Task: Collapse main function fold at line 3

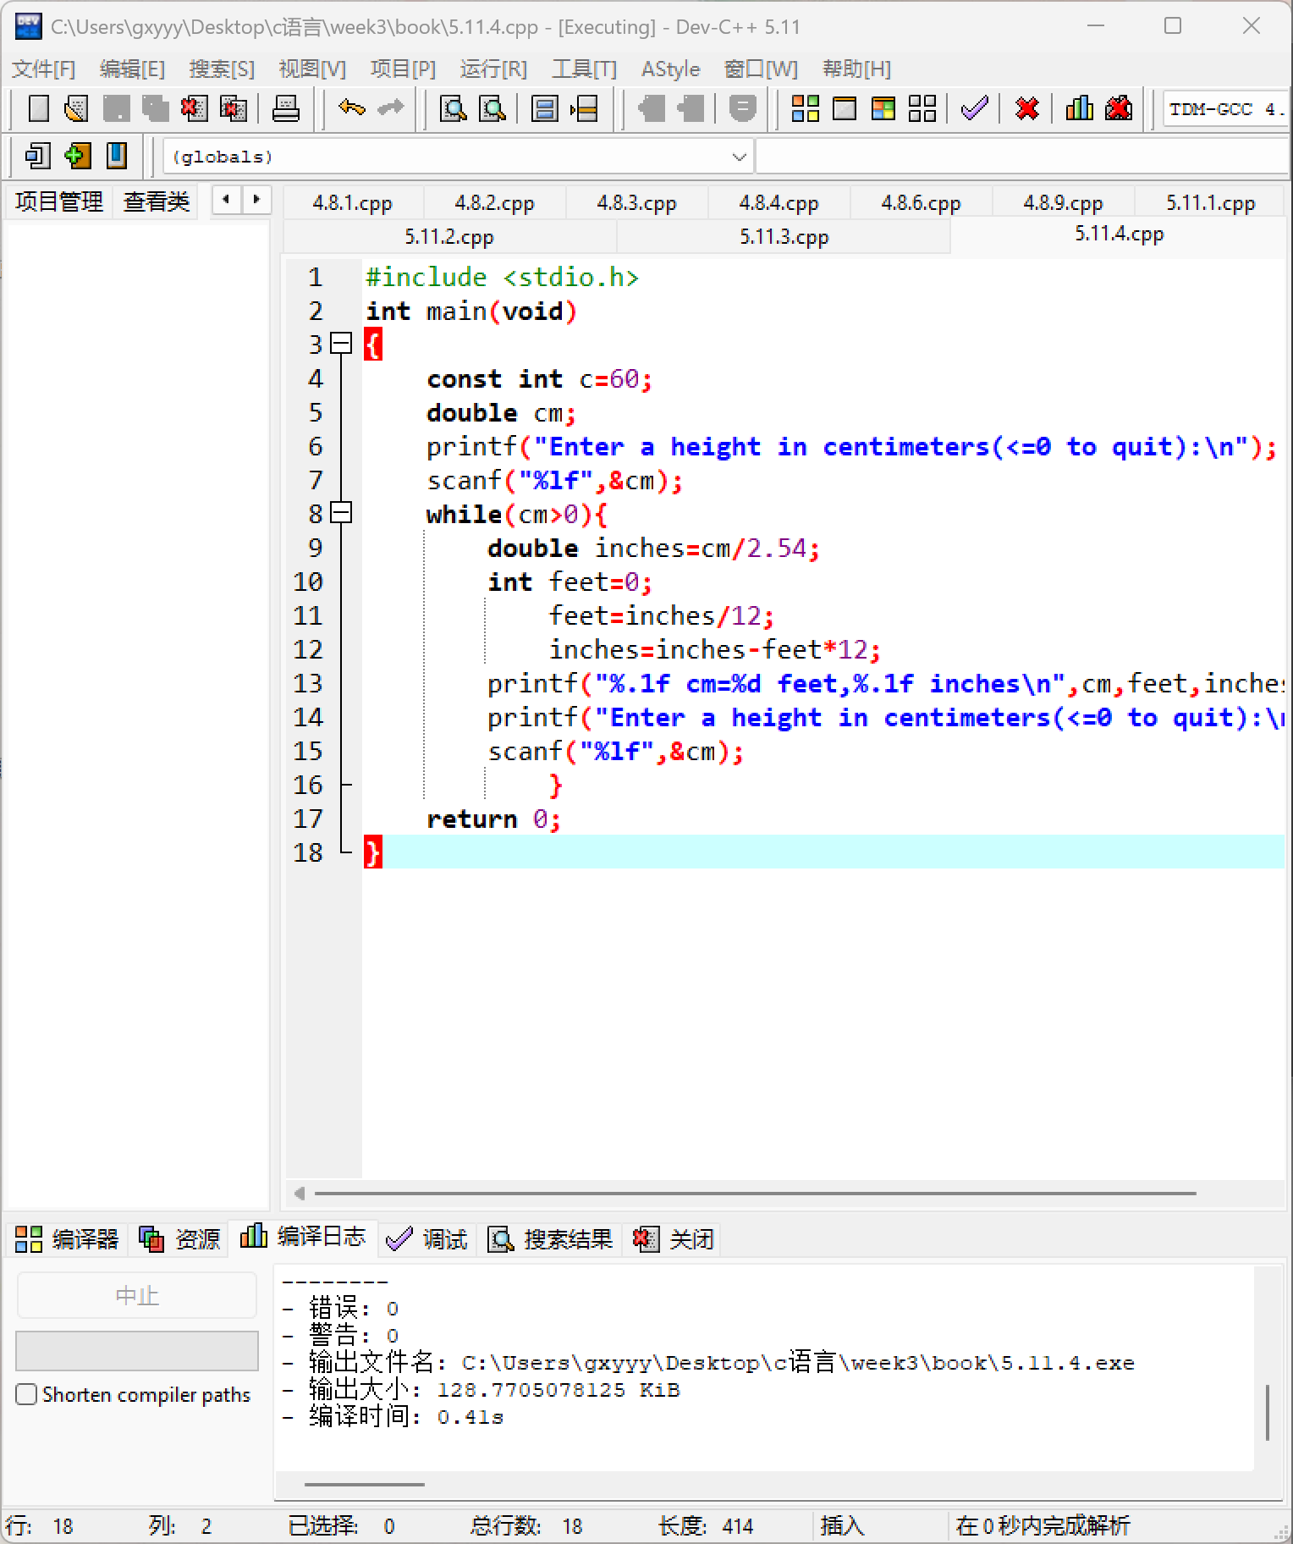Action: click(x=341, y=344)
